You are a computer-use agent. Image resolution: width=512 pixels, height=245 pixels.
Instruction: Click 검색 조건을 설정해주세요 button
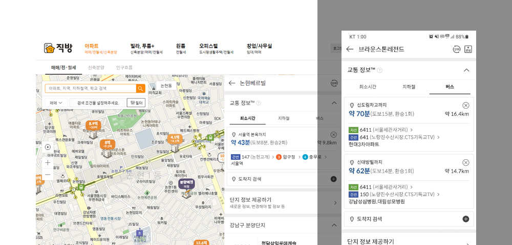(98, 103)
